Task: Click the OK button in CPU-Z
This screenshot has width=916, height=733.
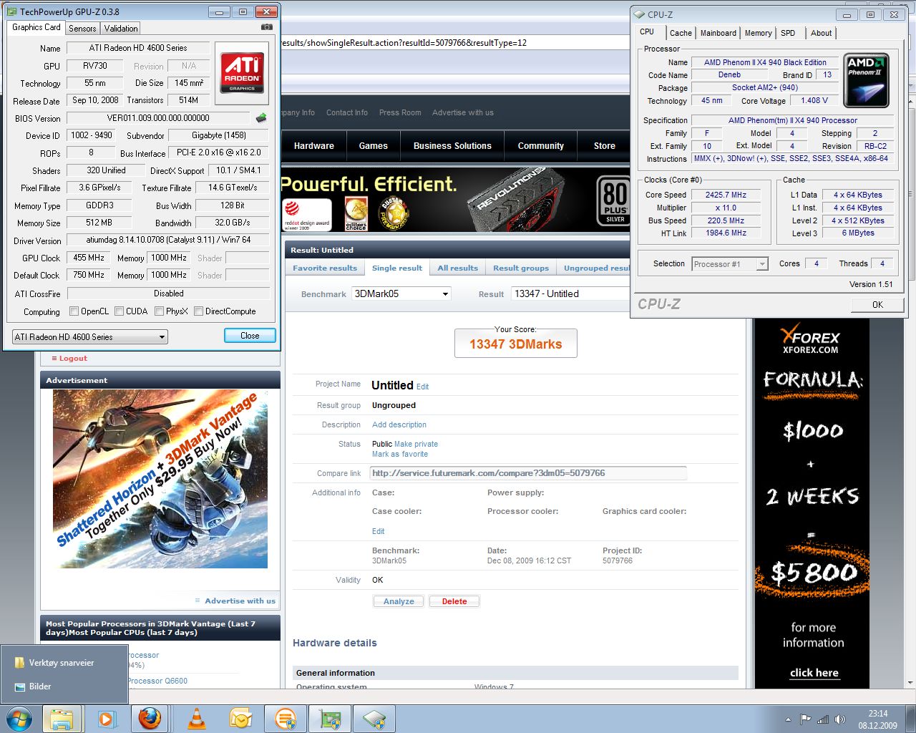Action: coord(877,304)
